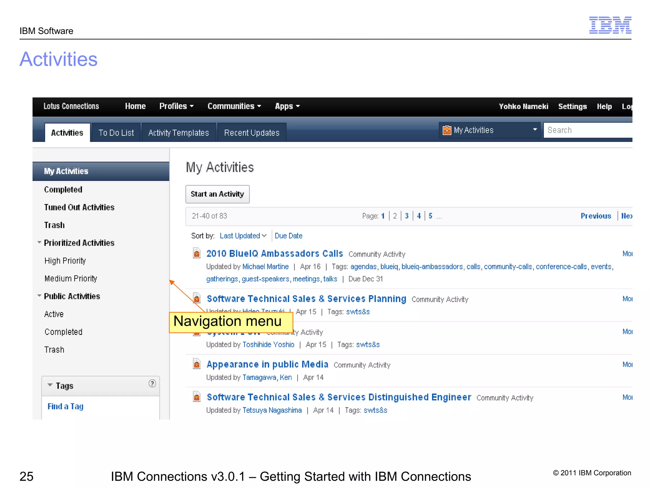This screenshot has width=651, height=488.
Task: Open the Distinguished Engineer activity title
Action: 339,397
